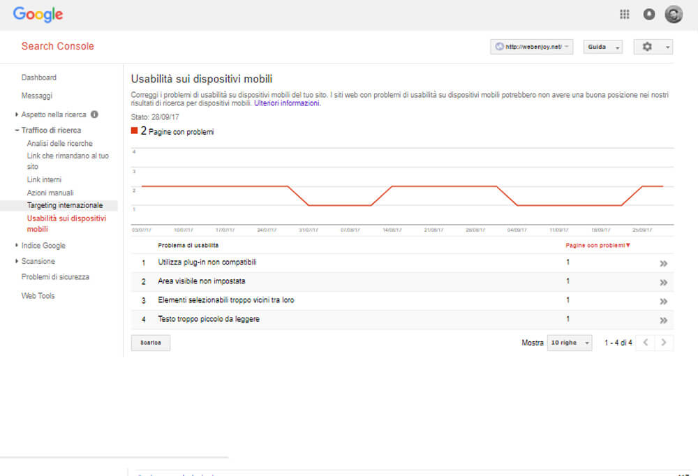Click the Scarica download button
698x476 pixels.
click(151, 343)
